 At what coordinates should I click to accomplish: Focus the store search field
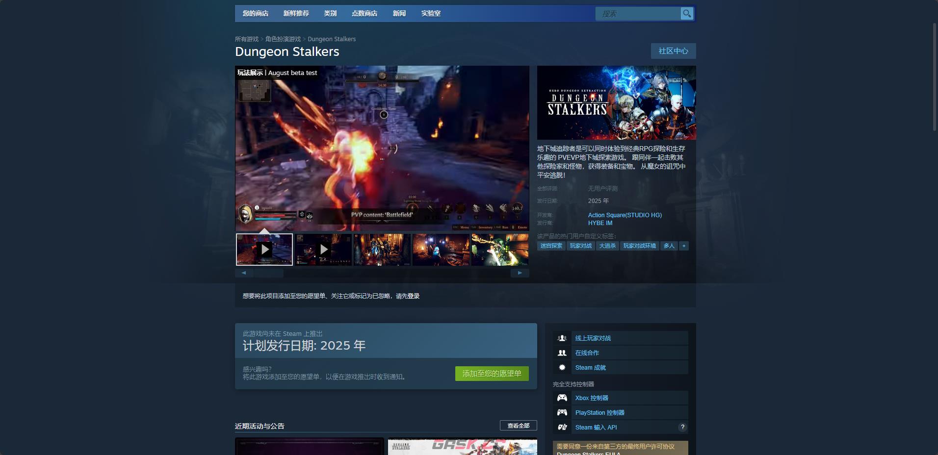click(638, 14)
